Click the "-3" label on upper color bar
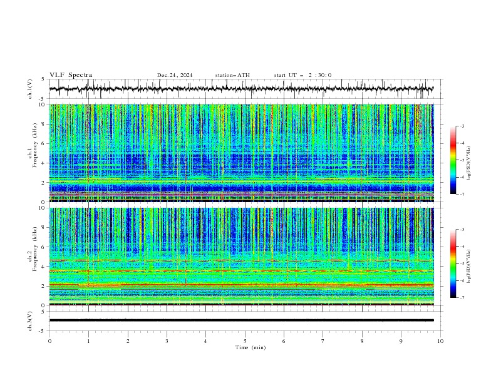496x383 pixels. pyautogui.click(x=462, y=126)
